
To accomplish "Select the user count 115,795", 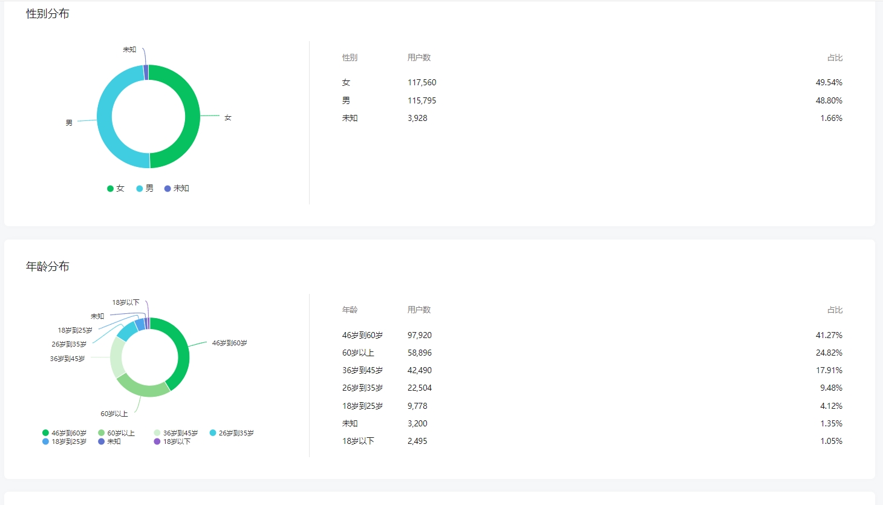I will [422, 100].
